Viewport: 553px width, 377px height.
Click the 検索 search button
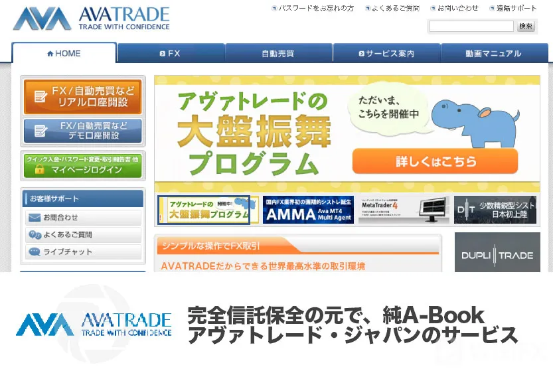pos(526,26)
